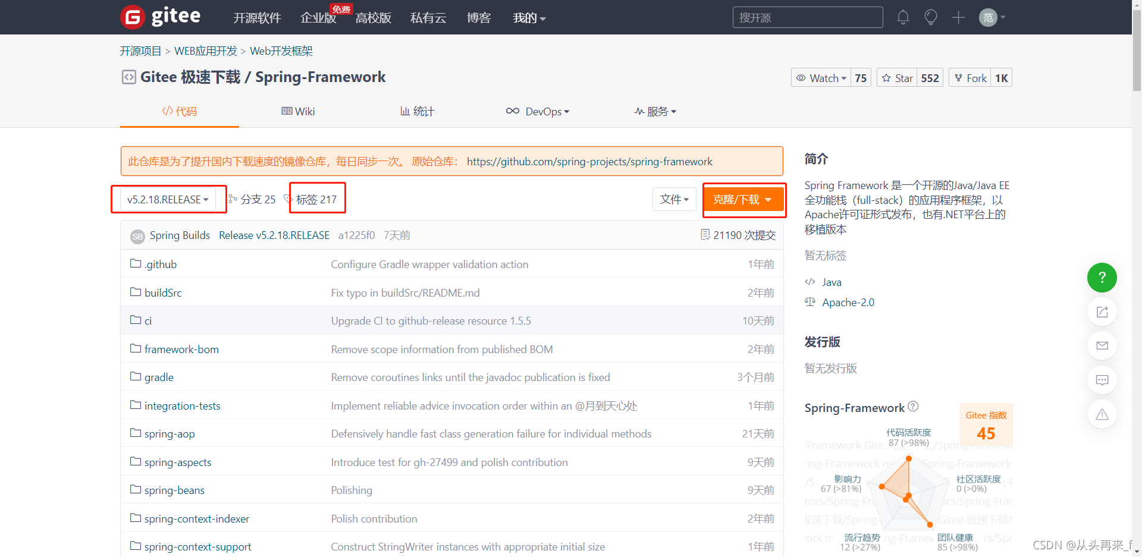Click the share icon on the right sidebar
1142x557 pixels.
point(1102,312)
